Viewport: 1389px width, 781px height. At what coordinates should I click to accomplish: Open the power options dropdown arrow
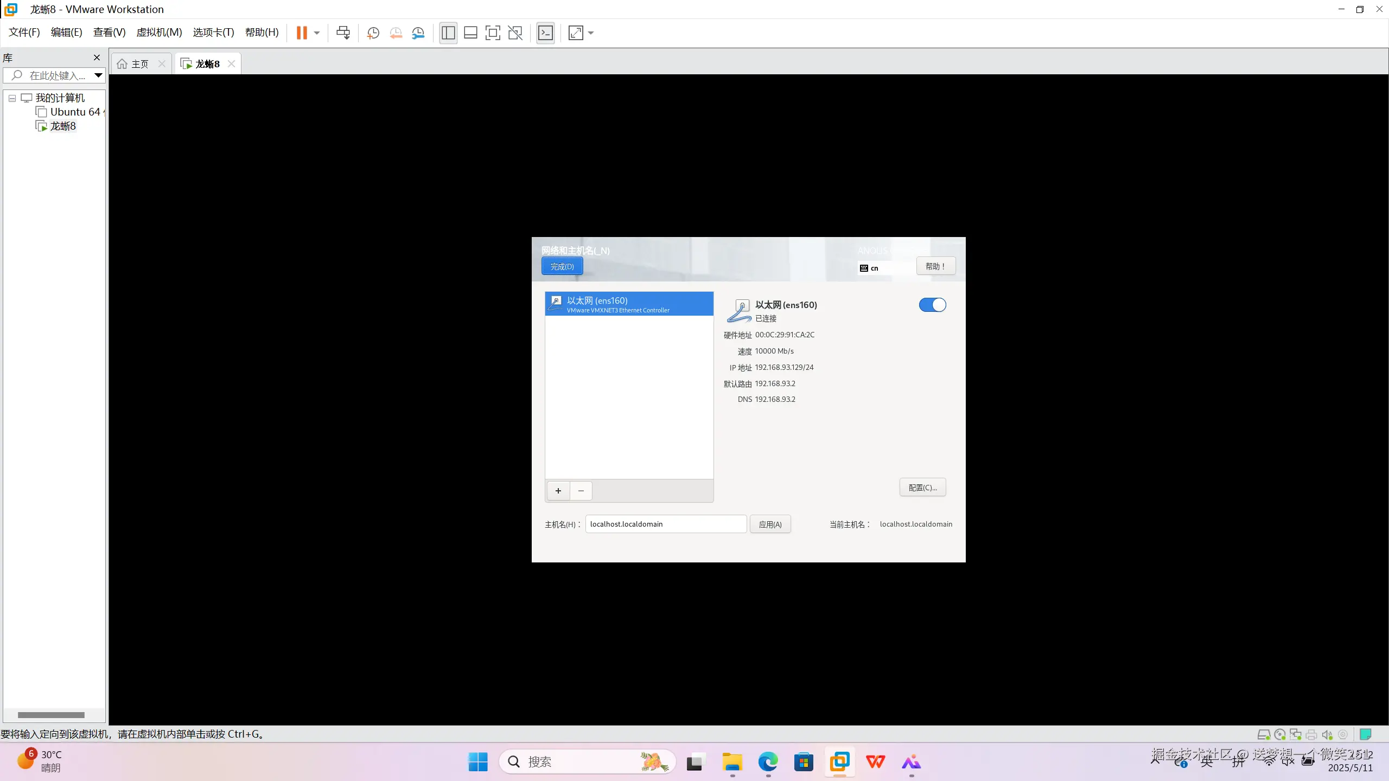pos(317,33)
